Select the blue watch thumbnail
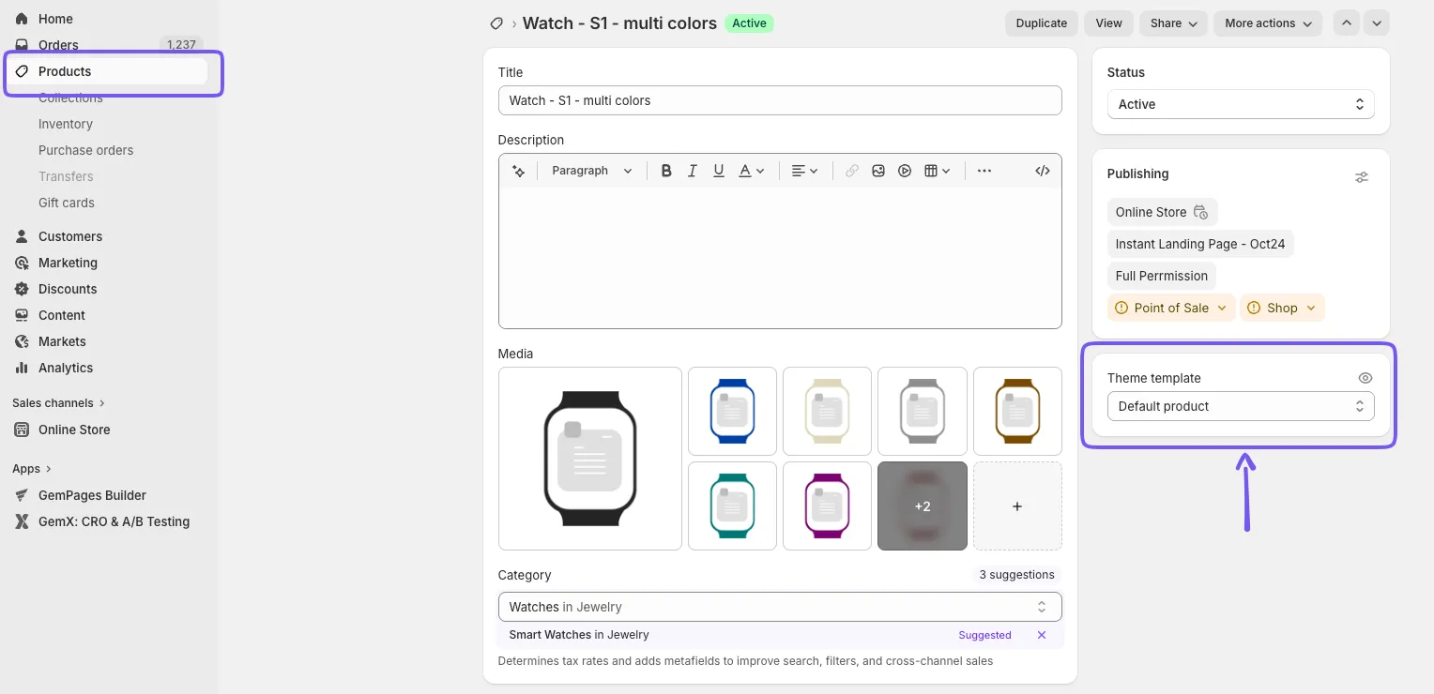The image size is (1434, 694). click(732, 411)
